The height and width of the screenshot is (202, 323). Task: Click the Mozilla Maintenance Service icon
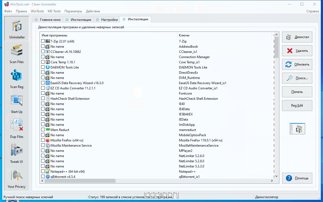tap(47, 145)
